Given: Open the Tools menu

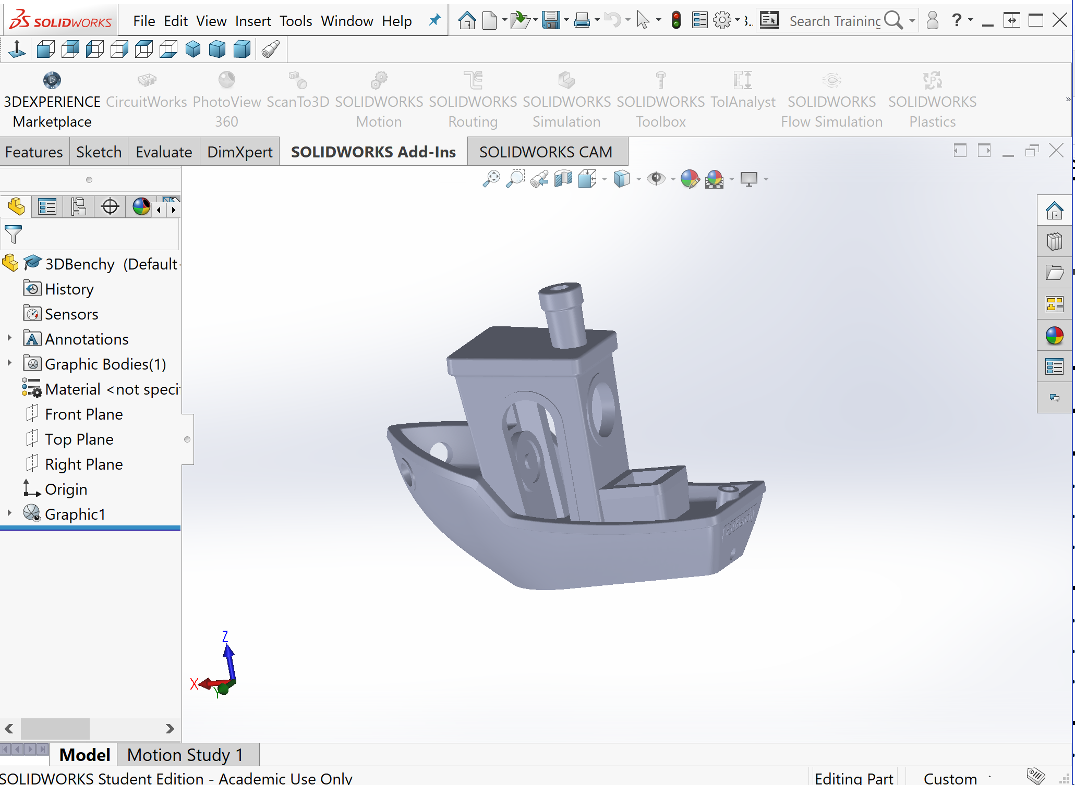Looking at the screenshot, I should tap(296, 21).
